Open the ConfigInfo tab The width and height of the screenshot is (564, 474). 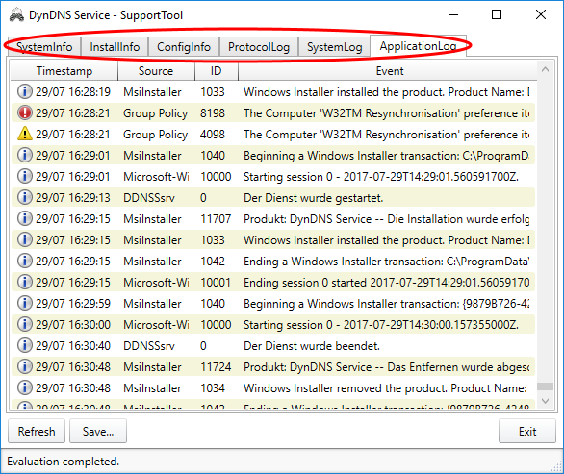184,47
